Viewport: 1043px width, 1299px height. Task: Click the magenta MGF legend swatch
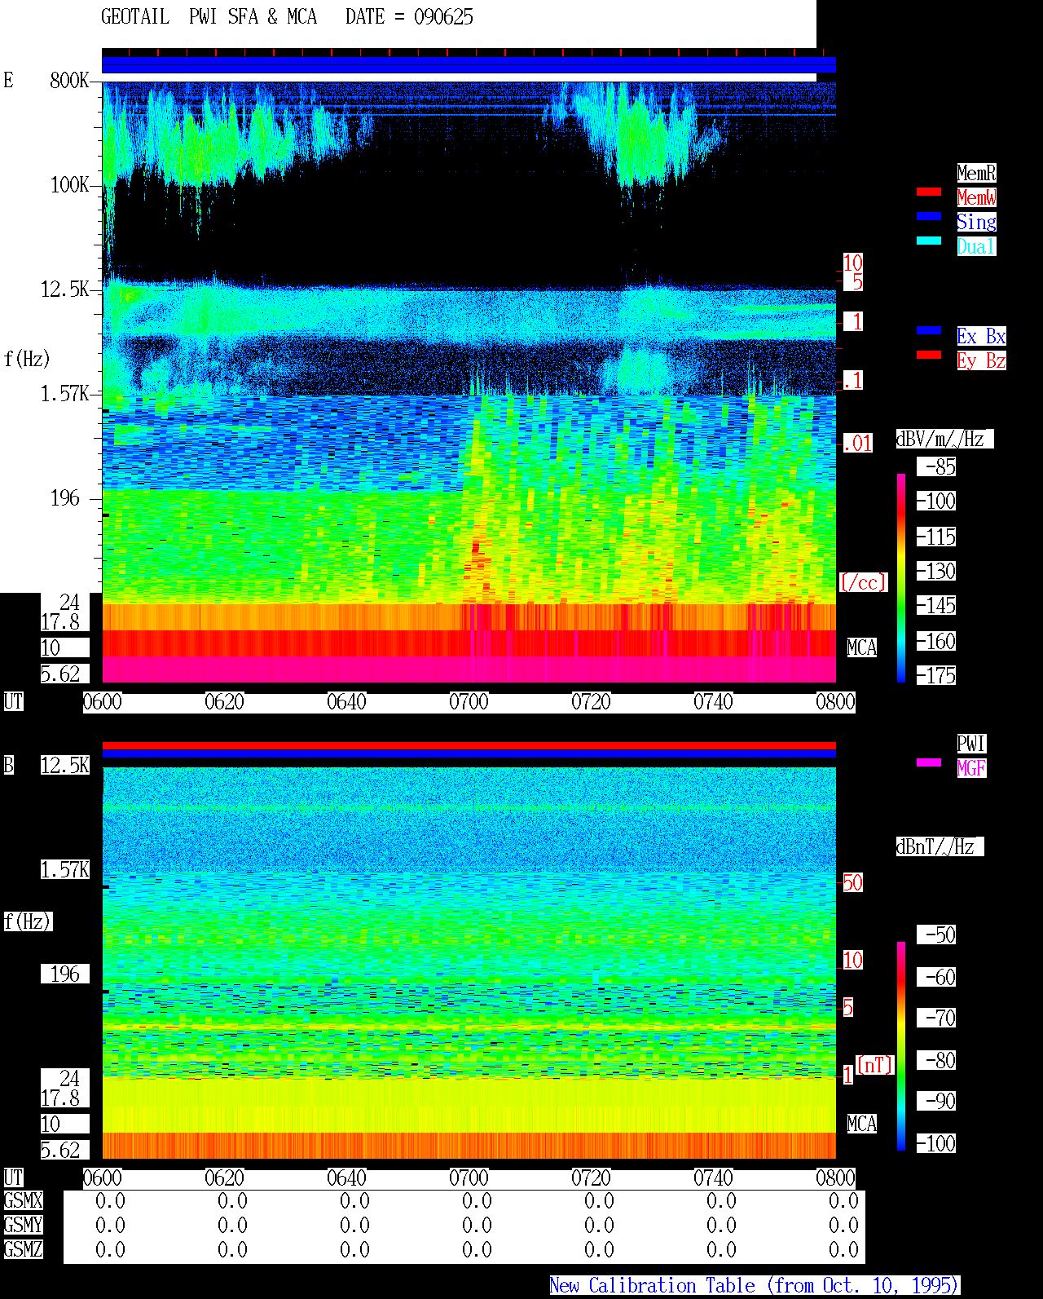point(929,762)
